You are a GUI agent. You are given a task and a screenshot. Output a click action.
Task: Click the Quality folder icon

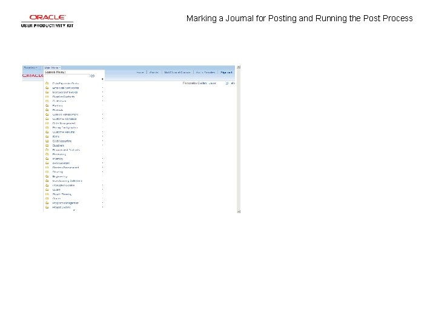coord(47,190)
